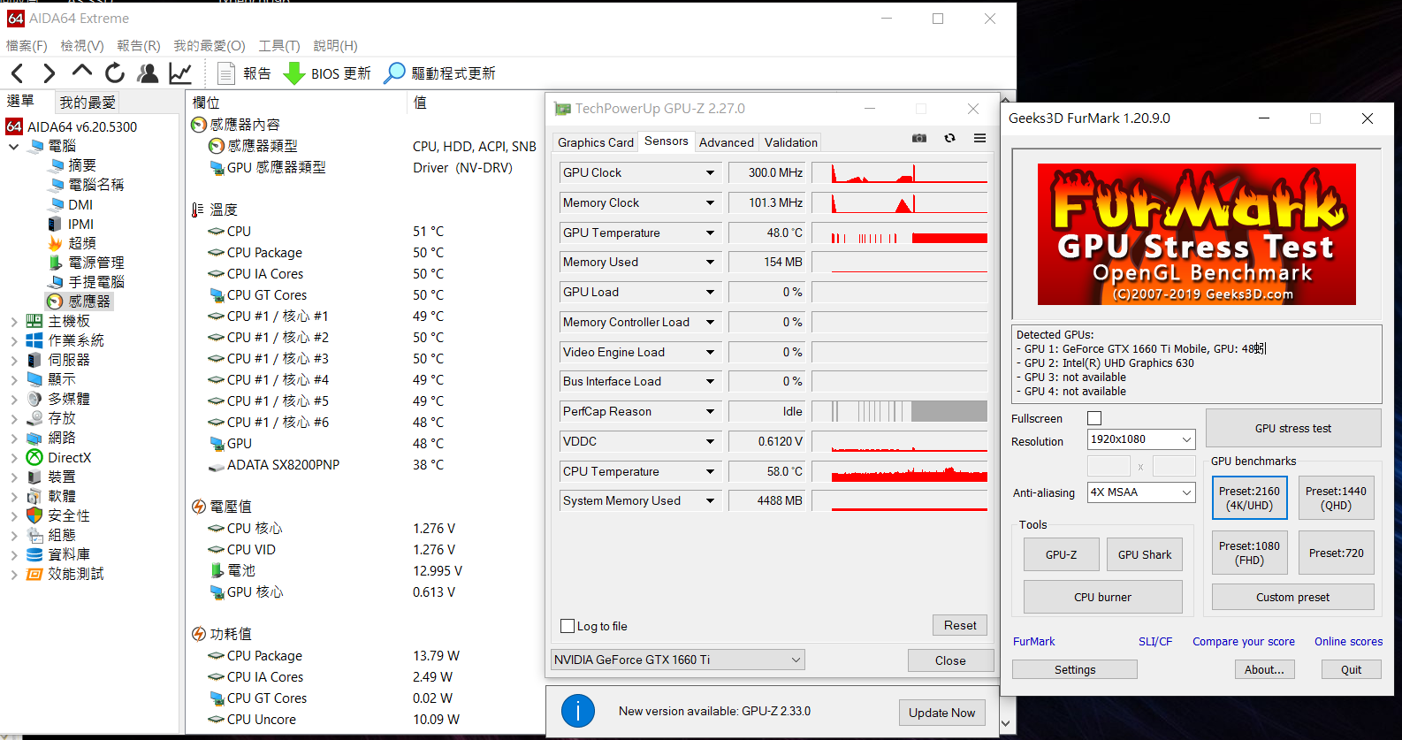The width and height of the screenshot is (1402, 740).
Task: Toggle the FurMark Fullscreen checkbox
Action: click(1094, 418)
